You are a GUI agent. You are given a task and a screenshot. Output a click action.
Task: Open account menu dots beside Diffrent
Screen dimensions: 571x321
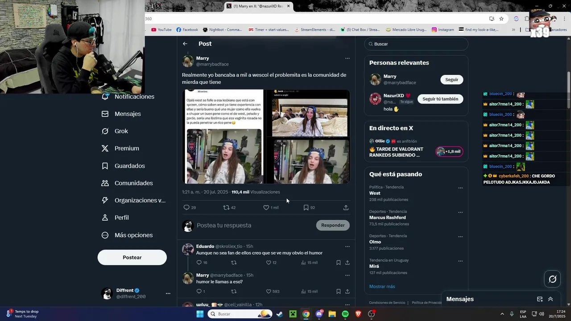[x=168, y=293]
